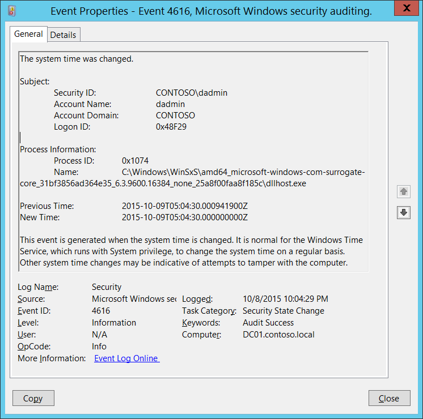This screenshot has height=419, width=423.
Task: Click the Log Name value Security
Action: [107, 287]
